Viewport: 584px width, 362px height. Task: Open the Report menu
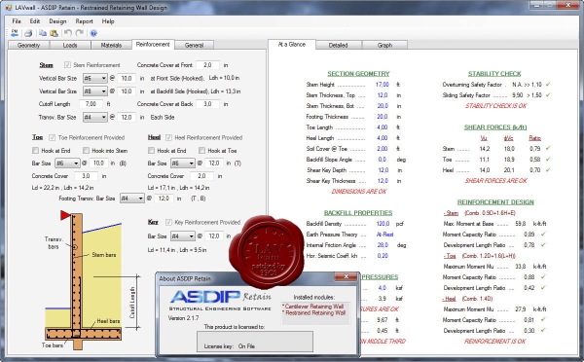click(84, 21)
